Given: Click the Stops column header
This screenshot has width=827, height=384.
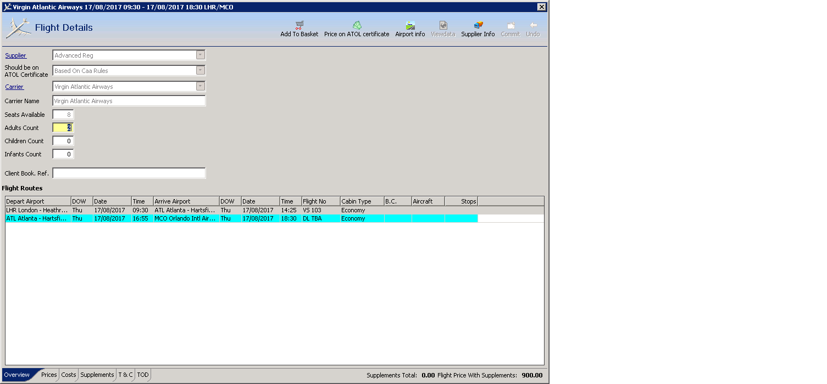Looking at the screenshot, I should (461, 201).
